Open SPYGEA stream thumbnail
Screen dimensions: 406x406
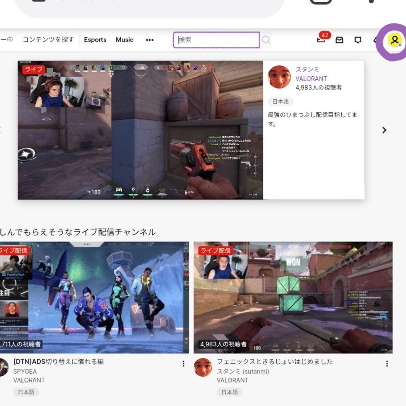point(94,297)
